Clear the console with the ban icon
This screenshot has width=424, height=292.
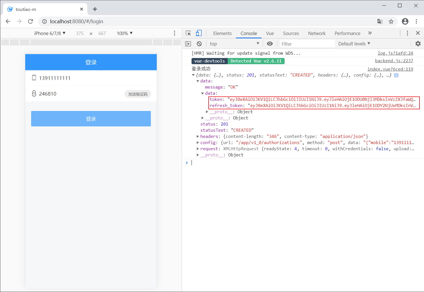(x=199, y=44)
